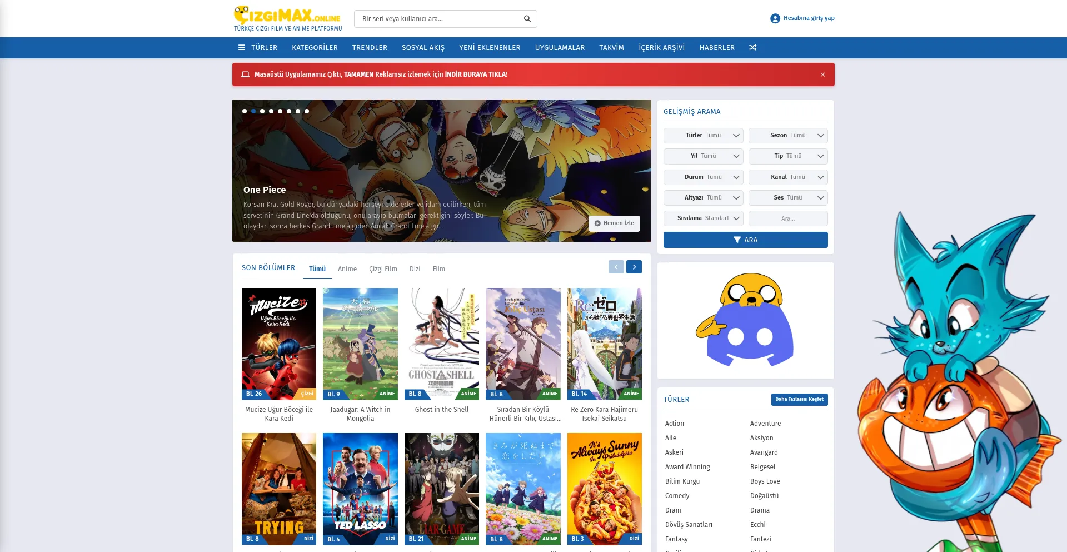
Task: Switch to the Anime episodes tab
Action: coord(347,269)
